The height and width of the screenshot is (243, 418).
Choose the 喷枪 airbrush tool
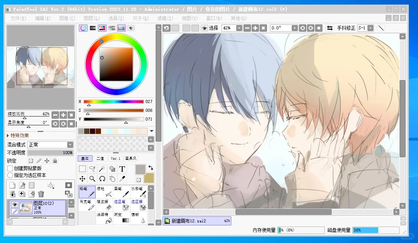(104, 192)
